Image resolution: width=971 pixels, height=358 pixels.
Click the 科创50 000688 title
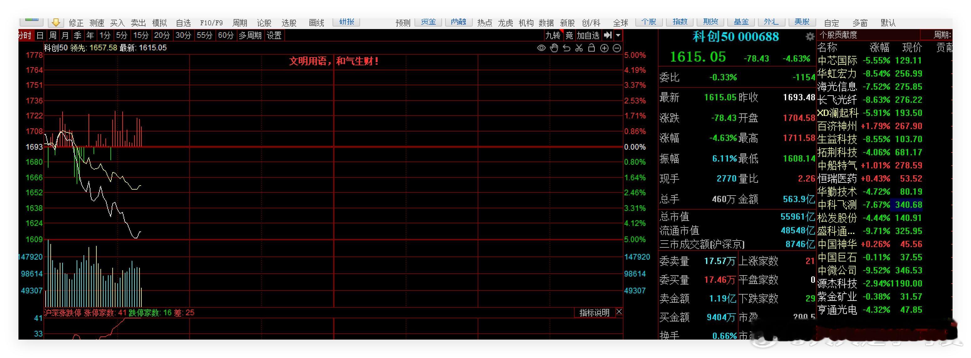tap(736, 37)
